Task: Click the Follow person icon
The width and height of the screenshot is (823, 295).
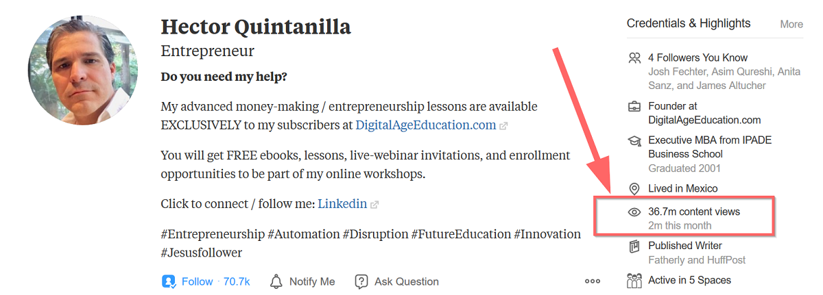Action: [169, 281]
